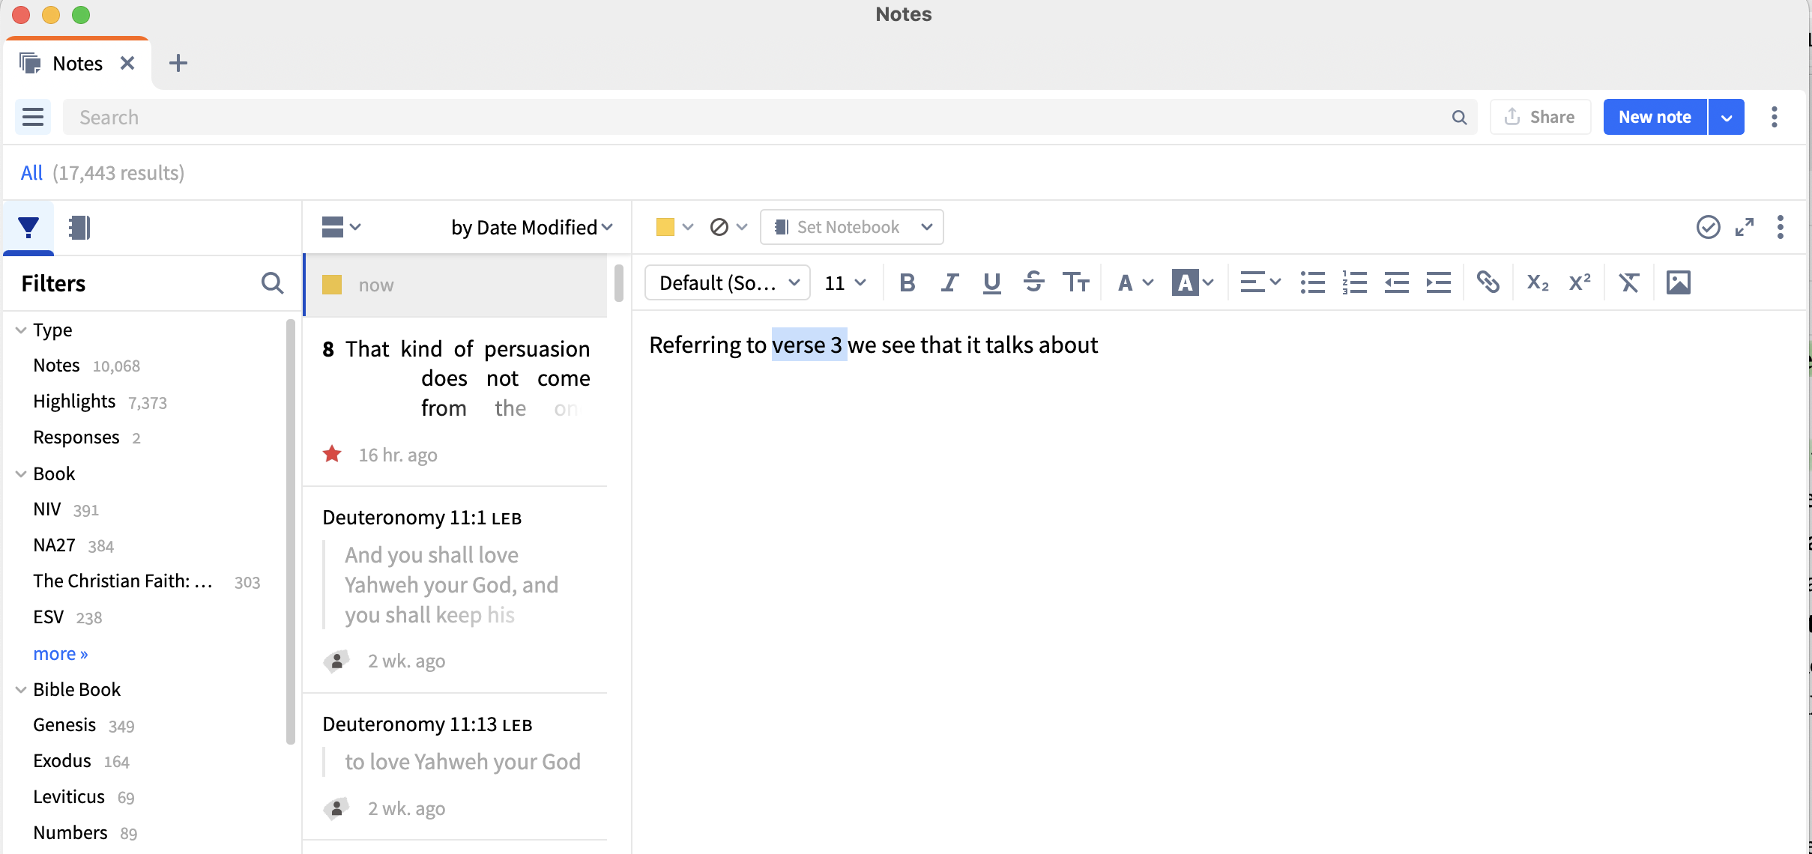Image resolution: width=1812 pixels, height=854 pixels.
Task: Mark note done with checkmark circle
Action: [1708, 227]
